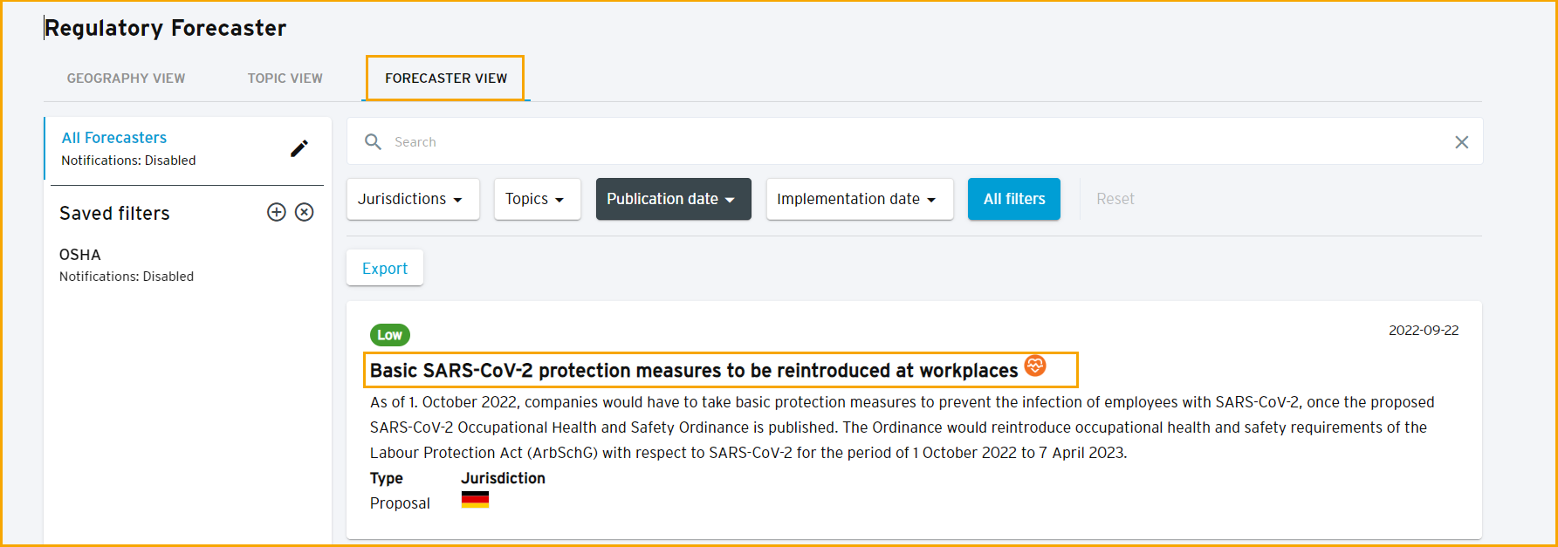
Task: Open the Implementation date dropdown
Action: [x=860, y=199]
